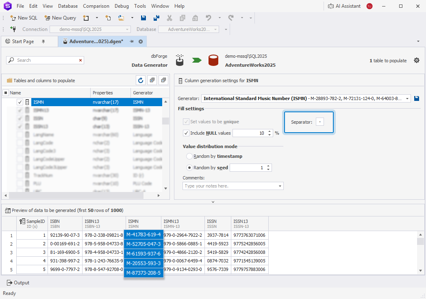Image resolution: width=426 pixels, height=299 pixels.
Task: Save the generator preset with disk icon
Action: coord(417,98)
